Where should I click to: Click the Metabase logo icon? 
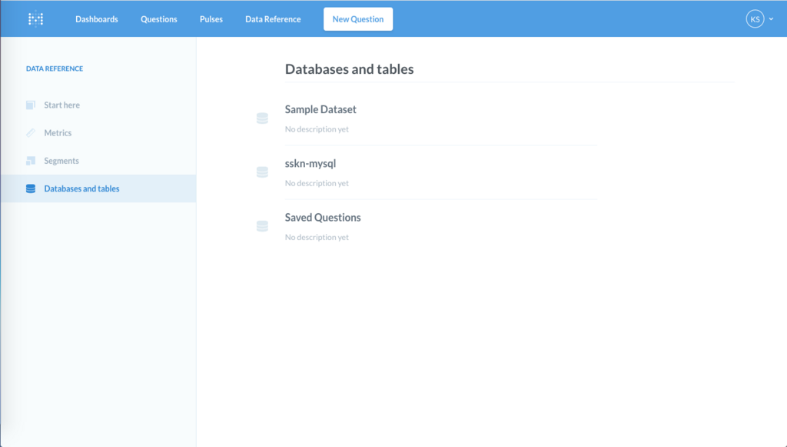[x=35, y=19]
